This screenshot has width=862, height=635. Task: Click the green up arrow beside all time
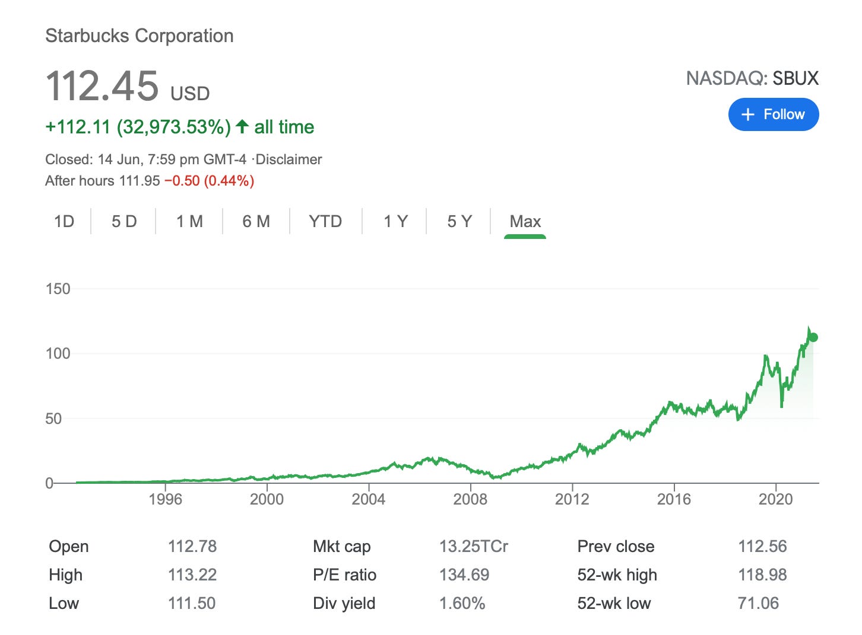coord(242,126)
